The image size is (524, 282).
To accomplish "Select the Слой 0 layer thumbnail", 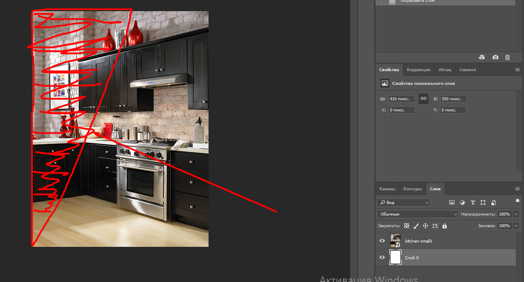I will point(395,258).
